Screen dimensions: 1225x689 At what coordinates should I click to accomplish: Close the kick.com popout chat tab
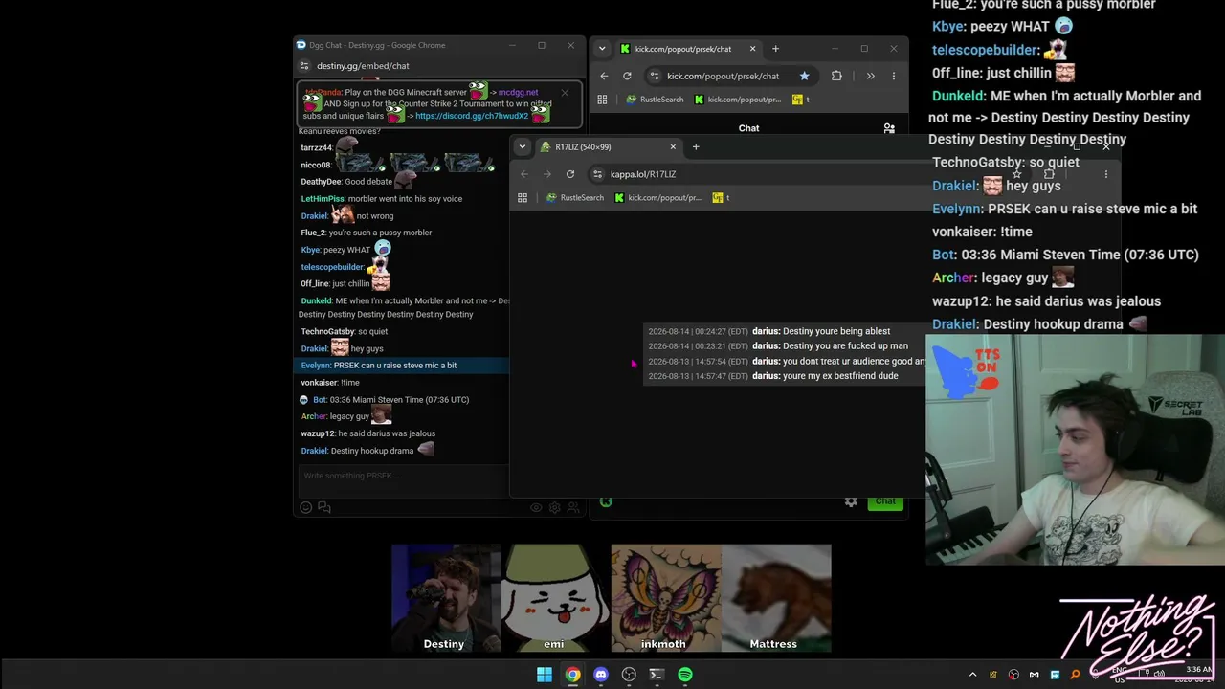(752, 49)
